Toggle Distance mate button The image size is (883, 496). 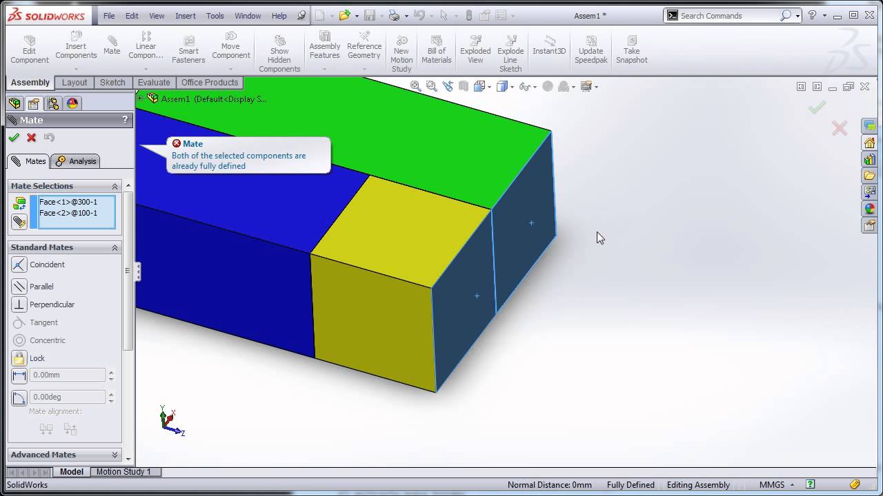pos(19,375)
